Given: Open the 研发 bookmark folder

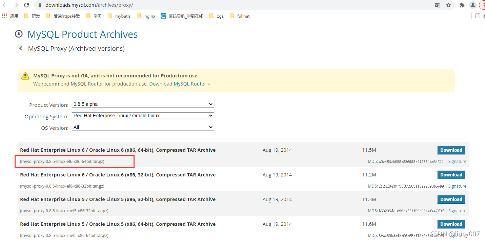Looking at the screenshot, I should pyautogui.click(x=32, y=16).
